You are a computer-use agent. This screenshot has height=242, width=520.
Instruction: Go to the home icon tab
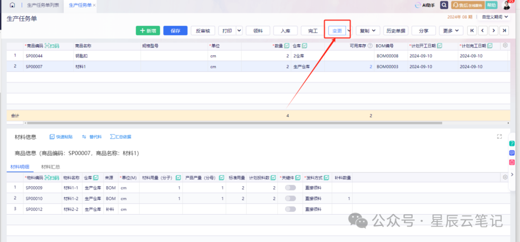pos(12,5)
